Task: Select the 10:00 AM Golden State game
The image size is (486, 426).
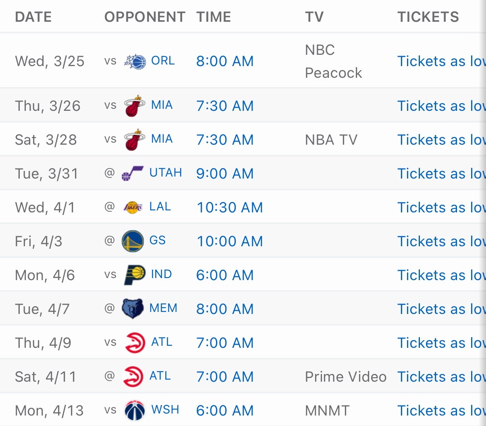Action: (229, 241)
